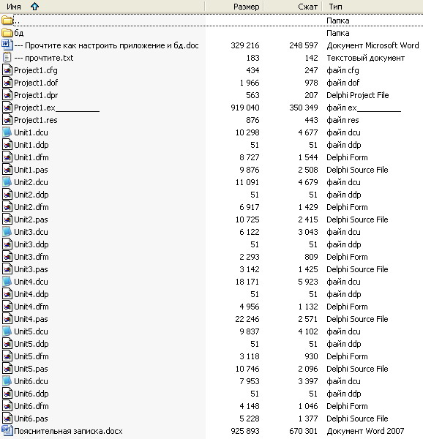This screenshot has height=439, width=423.
Task: Sort by the 'Размер' column header
Action: [233, 7]
